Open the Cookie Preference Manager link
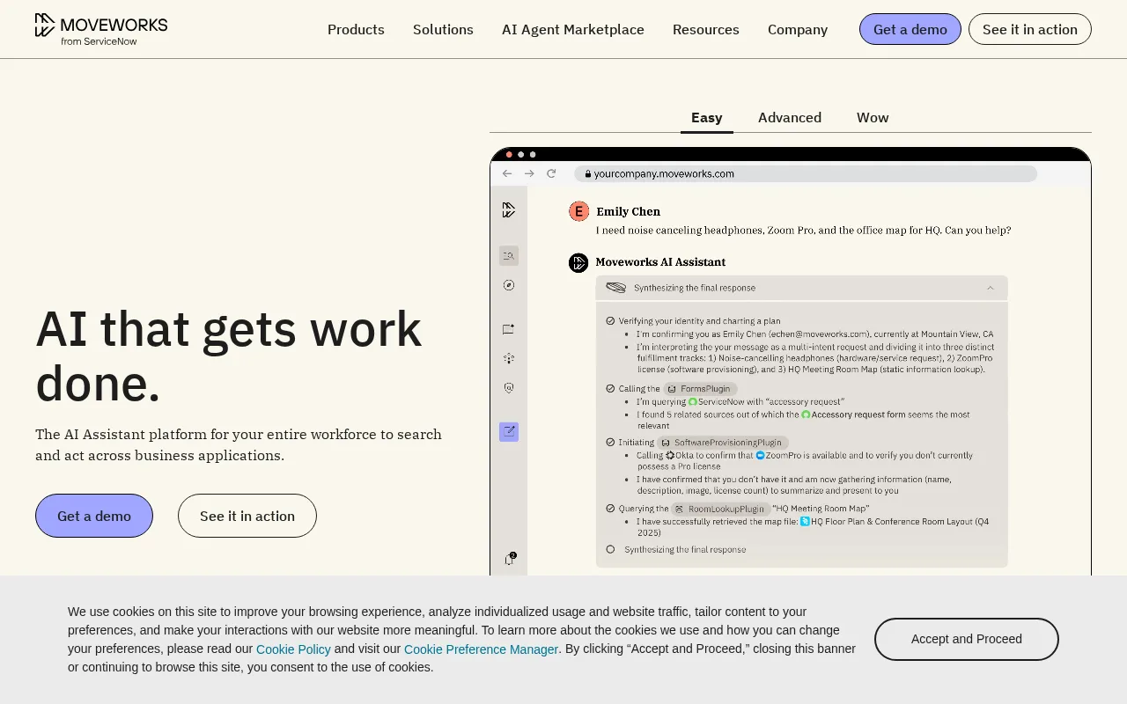 (481, 649)
